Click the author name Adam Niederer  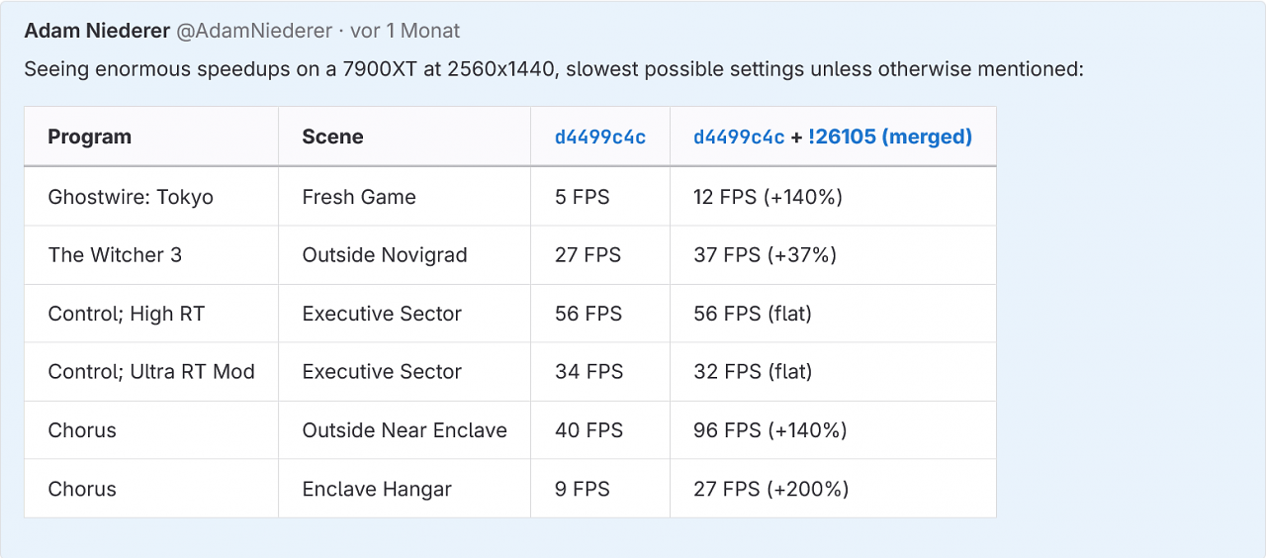[97, 31]
